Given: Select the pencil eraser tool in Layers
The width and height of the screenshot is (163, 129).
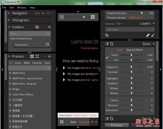Looking at the screenshot, I should [x=148, y=35].
